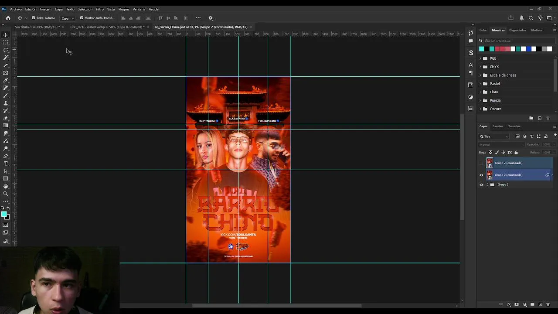
Task: Switch to Sin título-1 document tab
Action: click(37, 27)
